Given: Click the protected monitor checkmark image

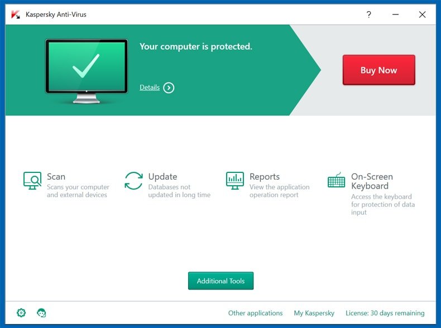Looking at the screenshot, I should point(87,71).
